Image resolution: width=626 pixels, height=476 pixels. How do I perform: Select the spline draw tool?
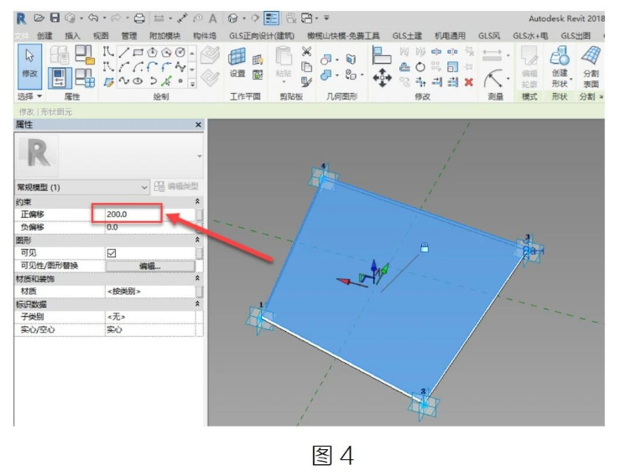pos(124,81)
